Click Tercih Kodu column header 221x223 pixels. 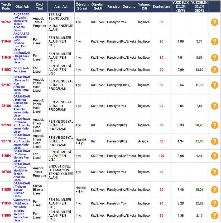point(6,6)
